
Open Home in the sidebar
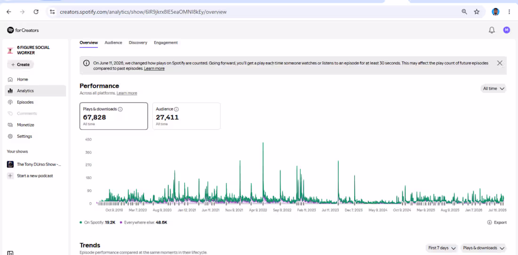[x=35, y=79]
